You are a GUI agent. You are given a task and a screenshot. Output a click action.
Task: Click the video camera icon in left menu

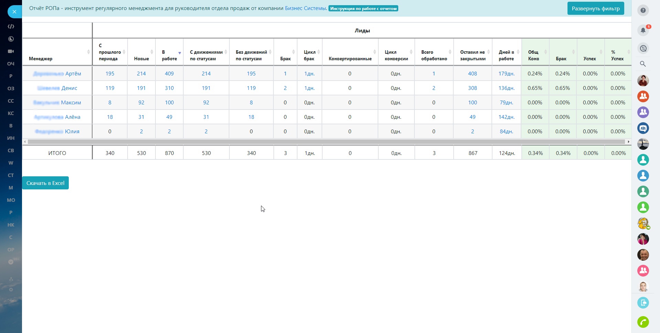coord(11,51)
